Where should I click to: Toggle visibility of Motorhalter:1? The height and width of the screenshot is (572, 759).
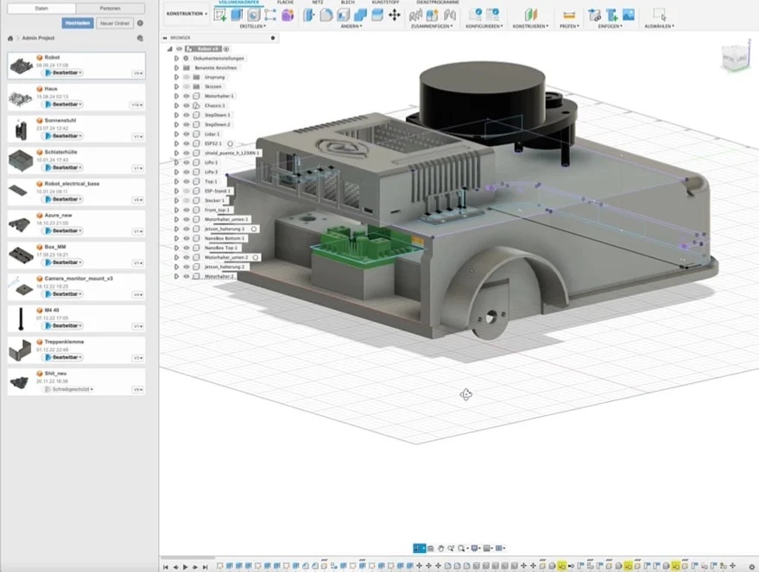click(187, 96)
